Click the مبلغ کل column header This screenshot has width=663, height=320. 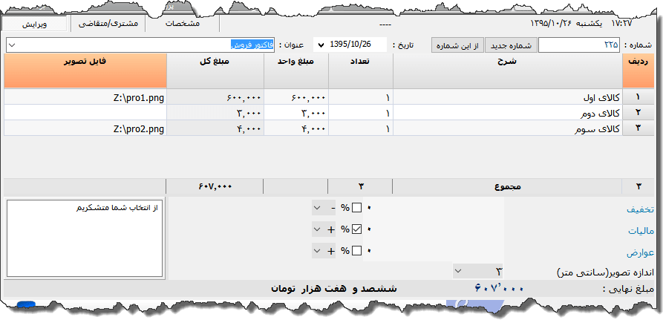[215, 71]
